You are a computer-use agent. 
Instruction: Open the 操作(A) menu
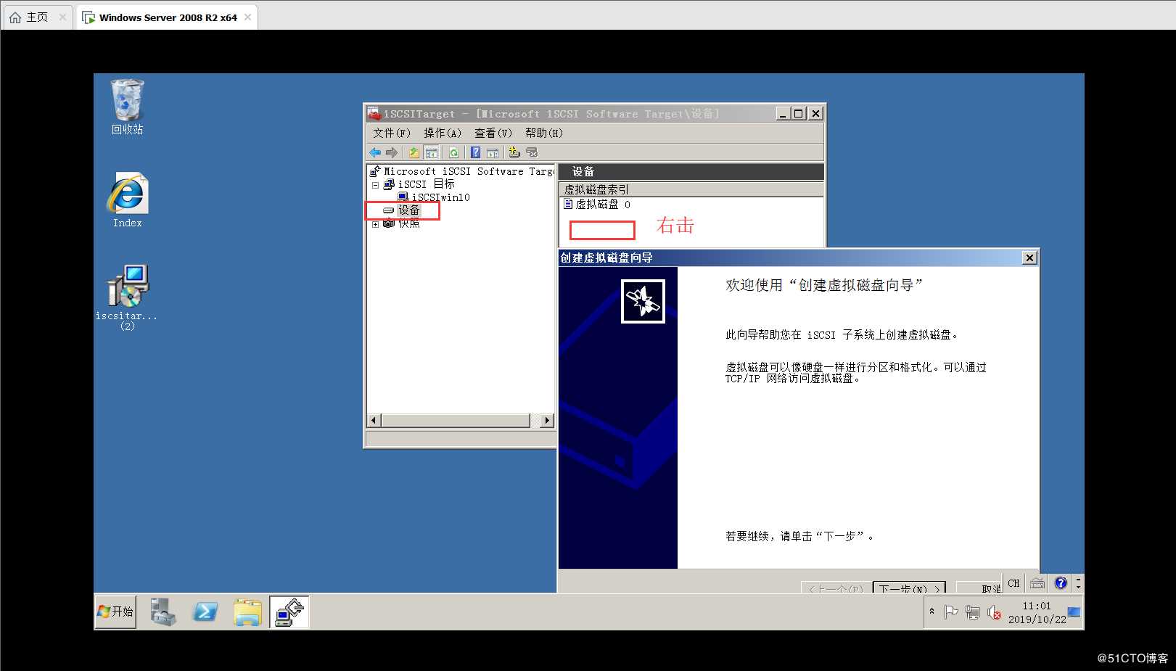point(443,133)
